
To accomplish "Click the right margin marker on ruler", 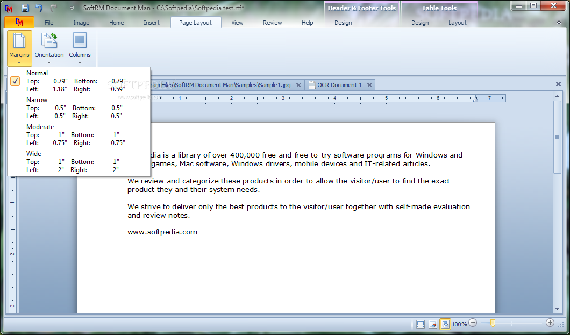I will 475,99.
